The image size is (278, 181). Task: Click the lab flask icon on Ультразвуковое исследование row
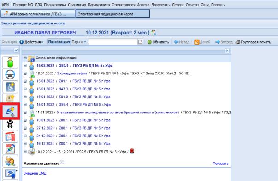pos(31,113)
